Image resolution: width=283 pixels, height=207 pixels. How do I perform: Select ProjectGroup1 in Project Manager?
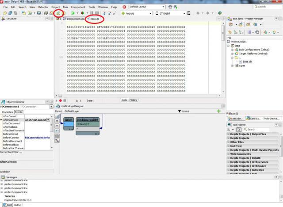[x=239, y=42]
